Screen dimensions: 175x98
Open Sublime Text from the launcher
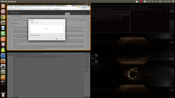3,22
